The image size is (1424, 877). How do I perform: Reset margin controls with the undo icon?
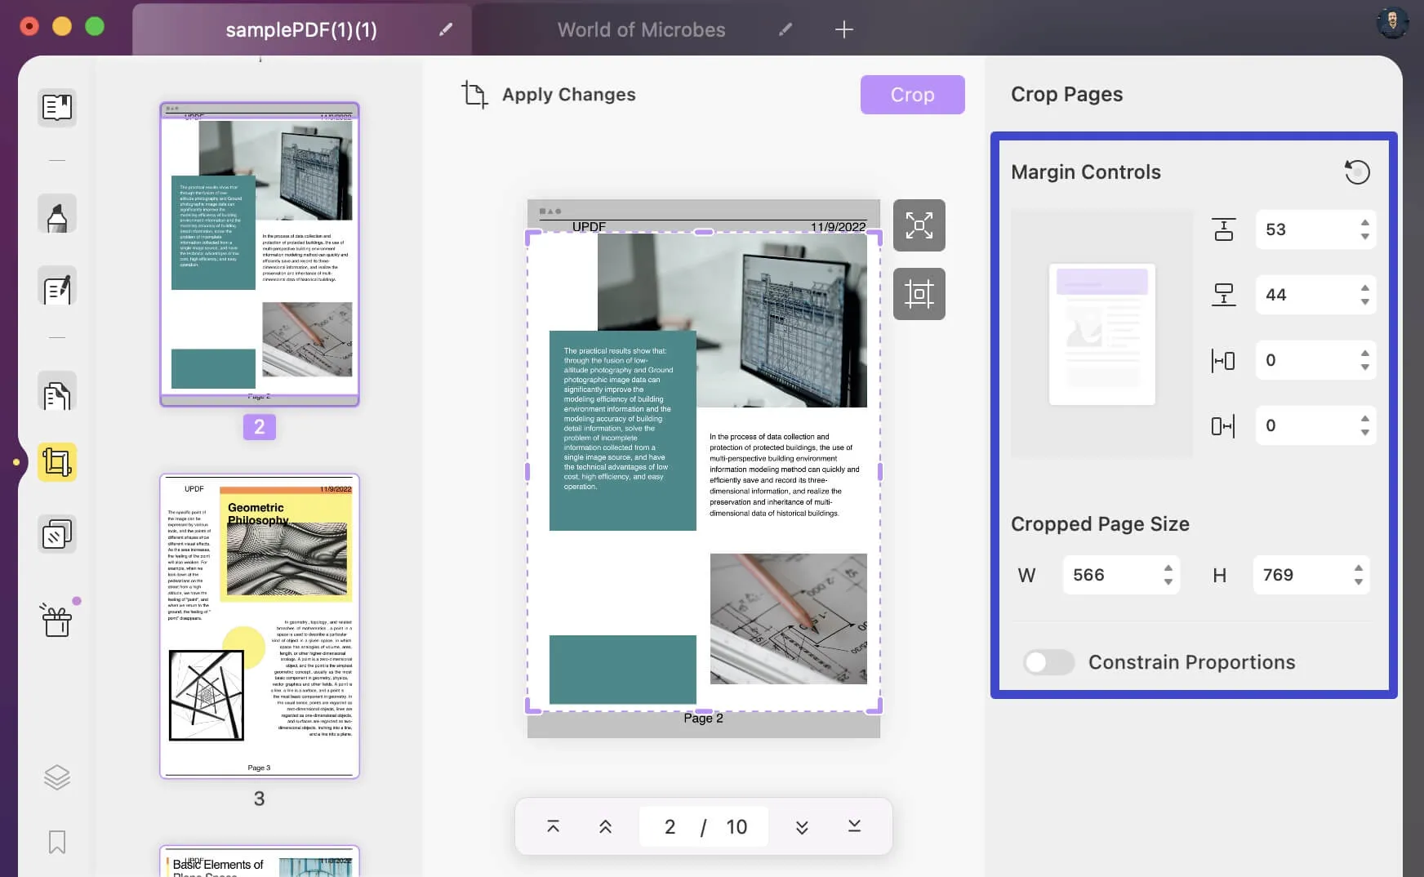[x=1356, y=172]
